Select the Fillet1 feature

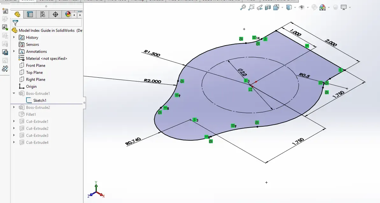(x=27, y=115)
